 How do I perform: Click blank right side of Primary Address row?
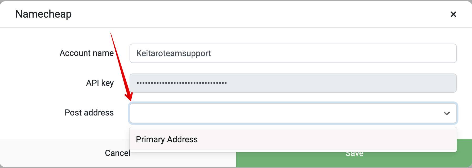[342, 139]
